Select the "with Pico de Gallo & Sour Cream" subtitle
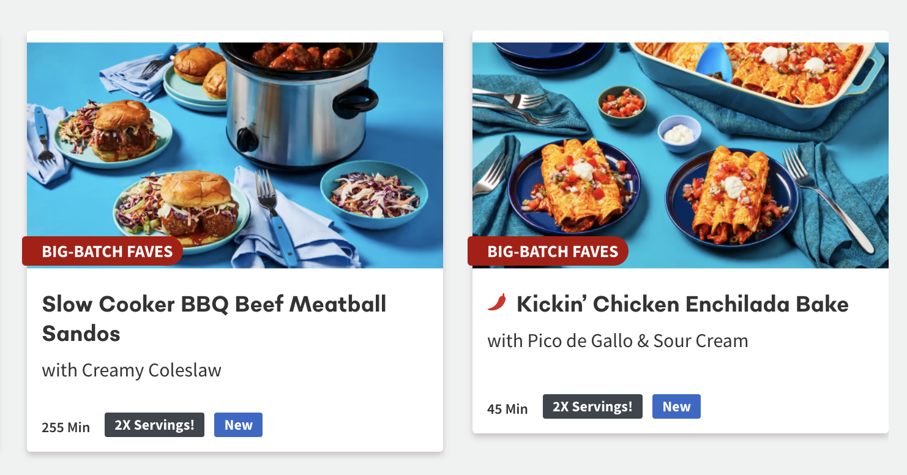 [x=618, y=341]
